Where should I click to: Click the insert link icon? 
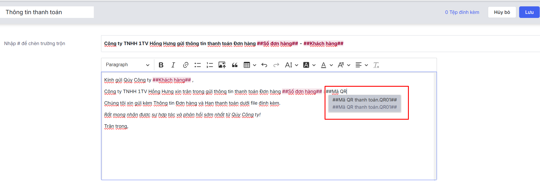point(186,65)
